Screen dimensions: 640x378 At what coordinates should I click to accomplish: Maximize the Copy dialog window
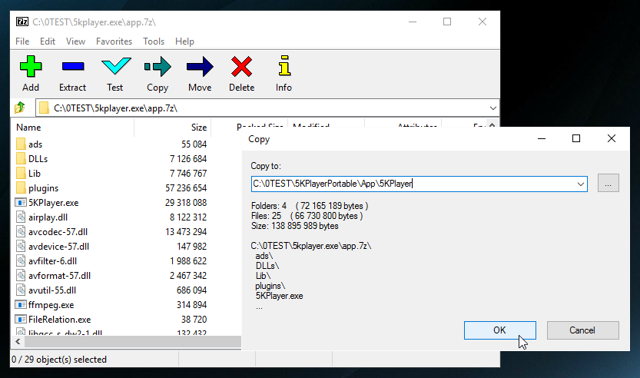click(x=576, y=139)
